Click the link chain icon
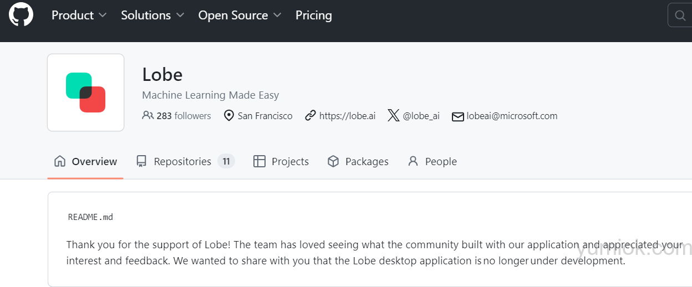Screen dimensions: 692x287 pyautogui.click(x=311, y=116)
